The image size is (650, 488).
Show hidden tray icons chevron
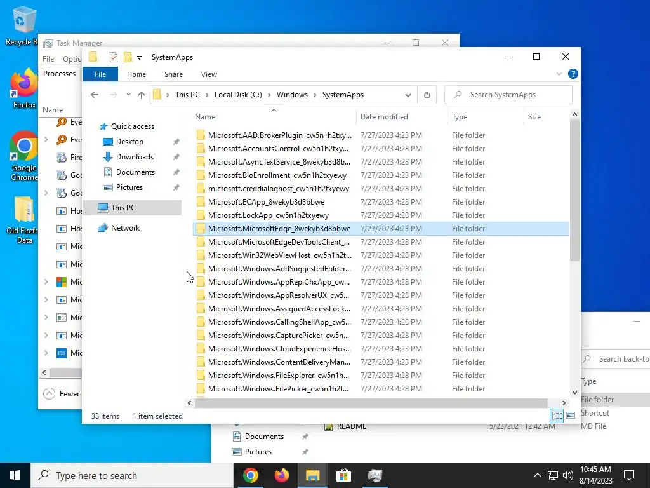tap(537, 475)
